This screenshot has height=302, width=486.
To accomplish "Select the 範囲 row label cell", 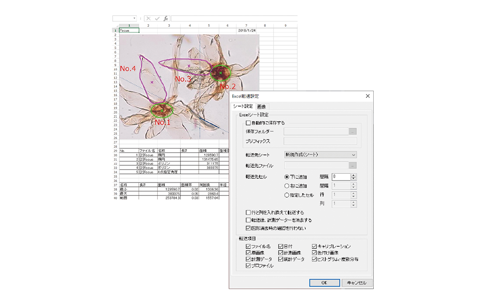I will click(x=129, y=198).
